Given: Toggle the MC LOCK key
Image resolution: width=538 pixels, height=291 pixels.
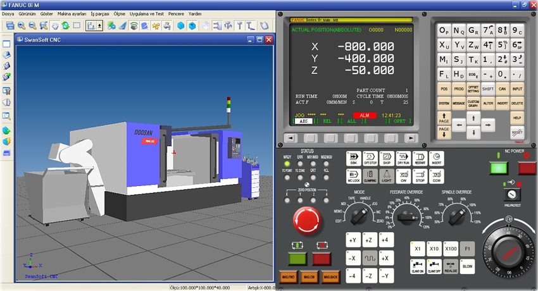Looking at the screenshot, I should click(354, 176).
